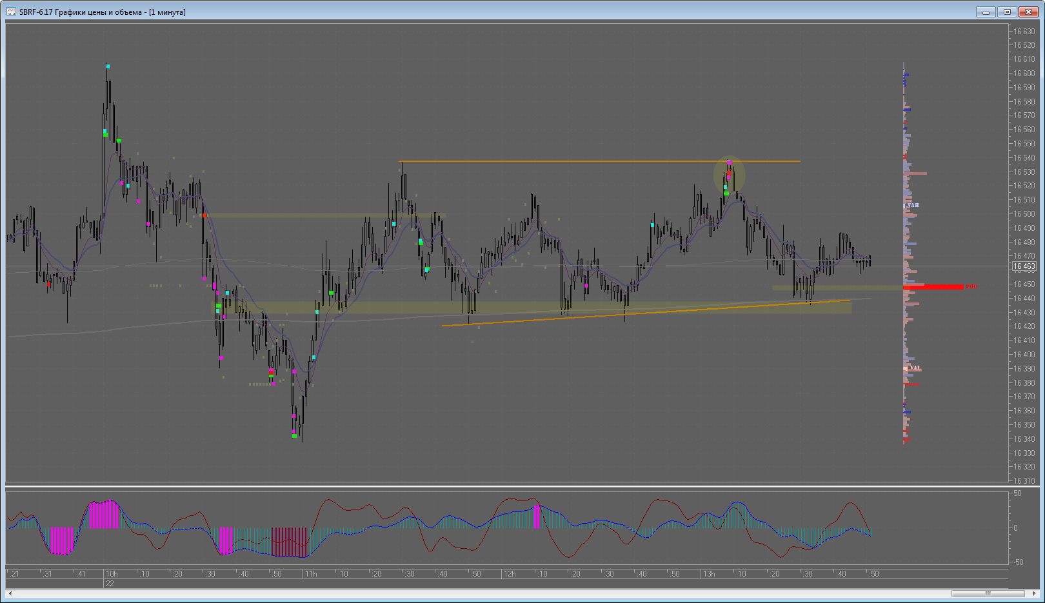Click the oscillator zero level label
The height and width of the screenshot is (603, 1045).
(1016, 528)
